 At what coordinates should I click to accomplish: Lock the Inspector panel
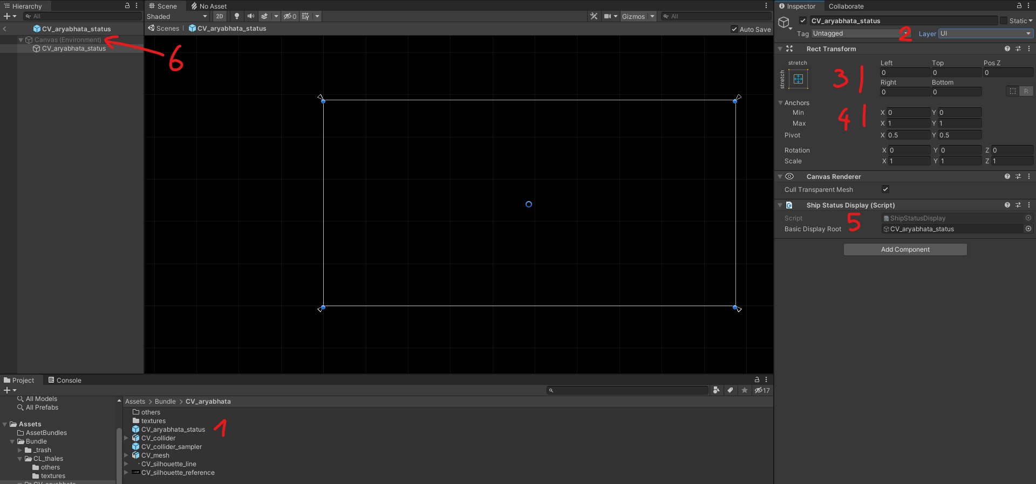1019,6
